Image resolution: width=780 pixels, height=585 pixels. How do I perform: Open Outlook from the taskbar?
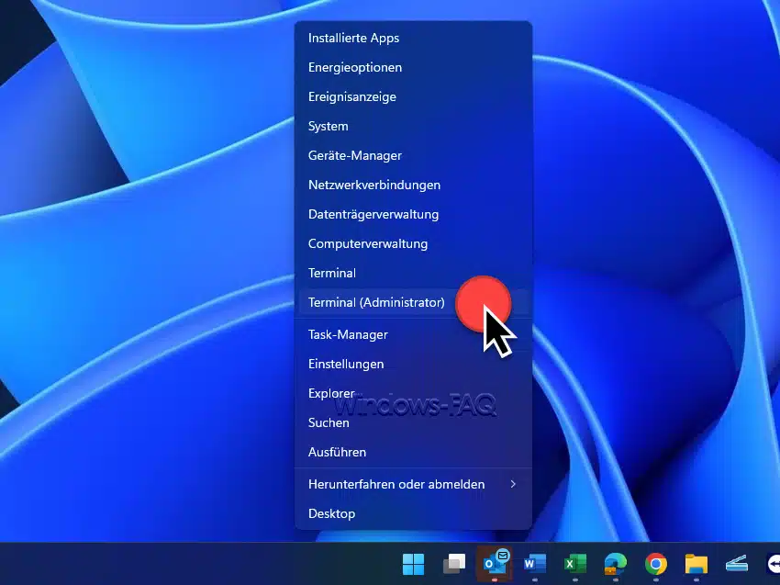495,564
